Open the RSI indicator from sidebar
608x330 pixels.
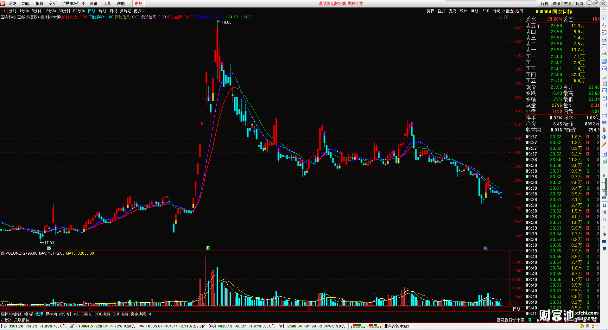604,123
